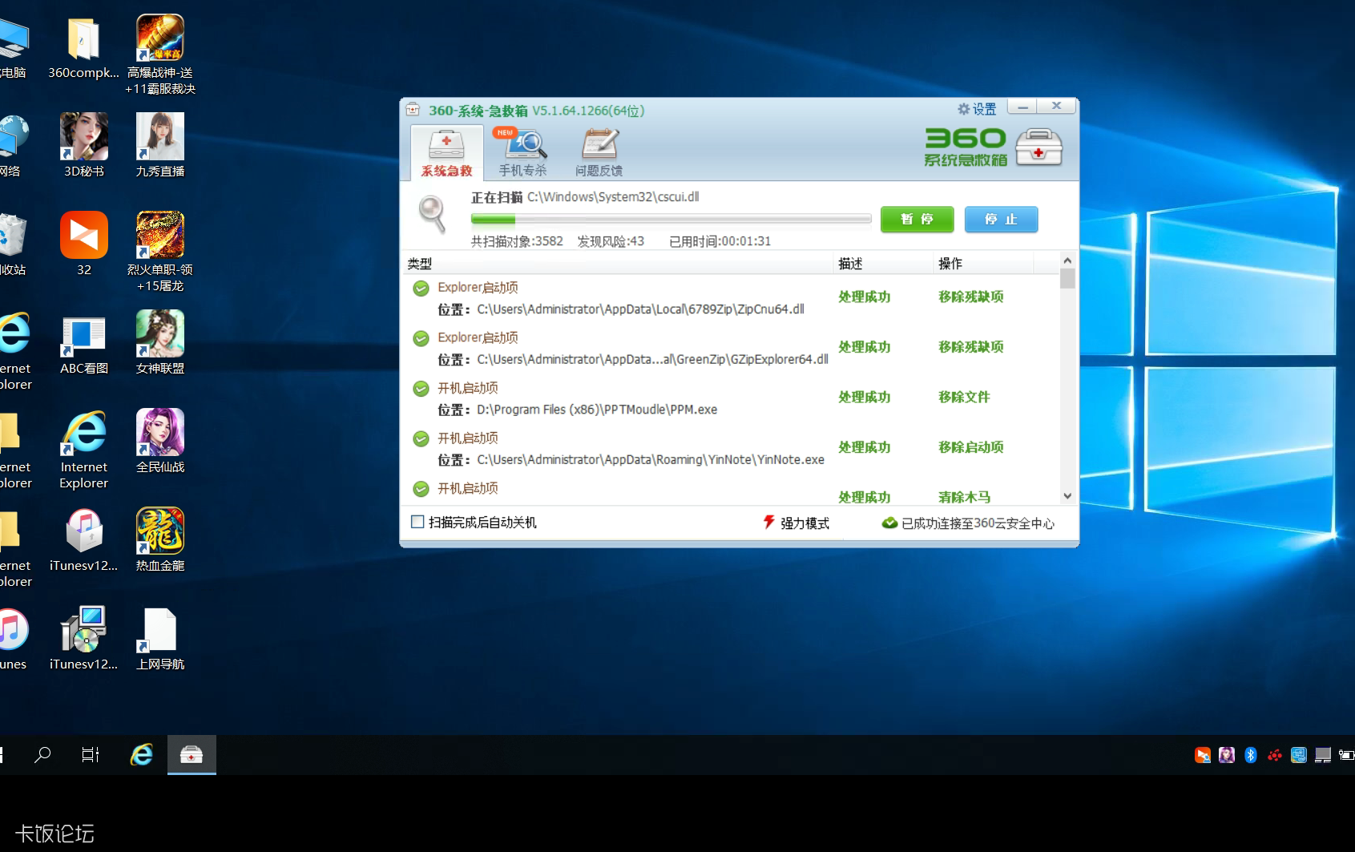Enable 扫描完成后自动关机 checkbox
The height and width of the screenshot is (852, 1355).
point(417,522)
